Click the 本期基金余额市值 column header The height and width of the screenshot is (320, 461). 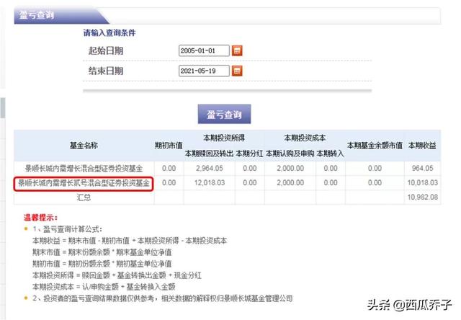click(375, 146)
